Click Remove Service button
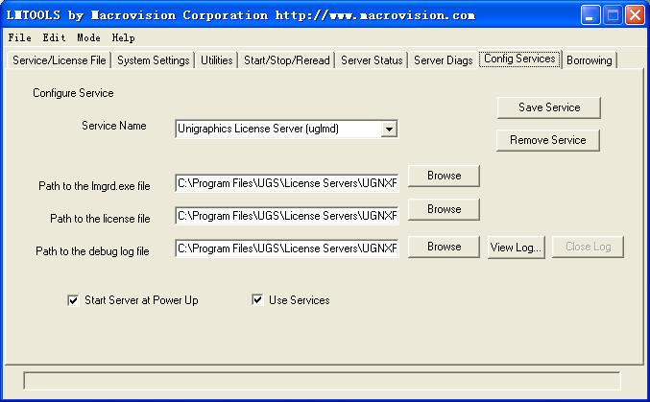Viewport: 650px width, 402px height. (548, 140)
